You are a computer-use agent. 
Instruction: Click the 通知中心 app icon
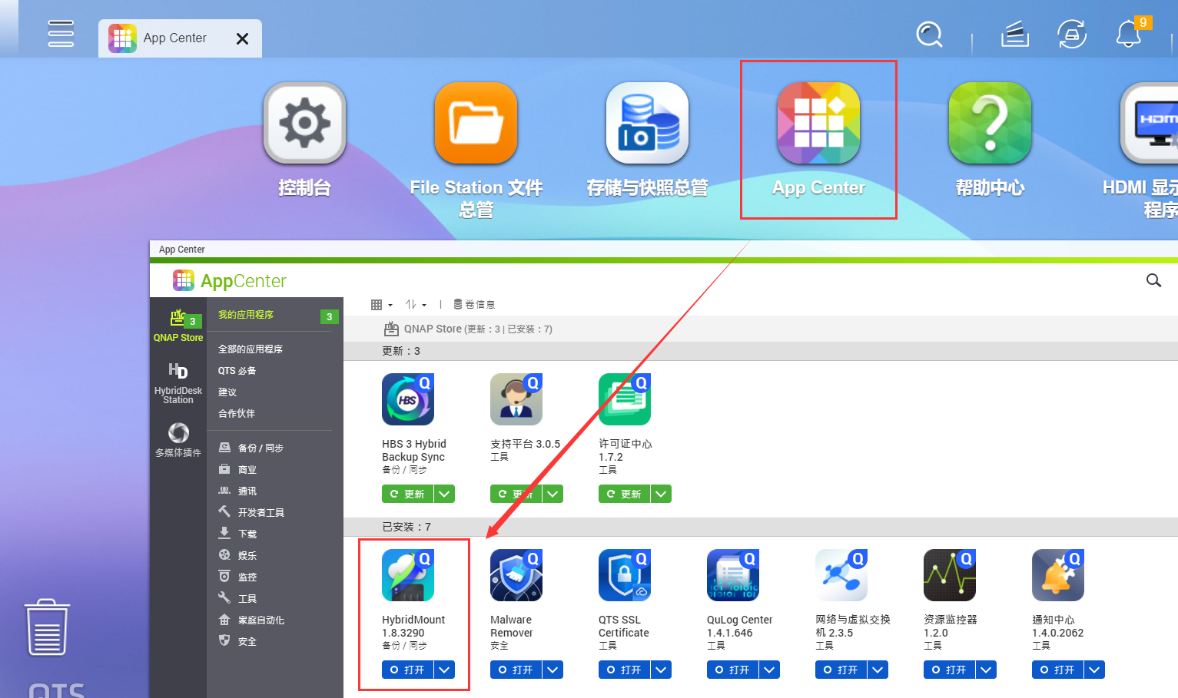click(x=1058, y=575)
